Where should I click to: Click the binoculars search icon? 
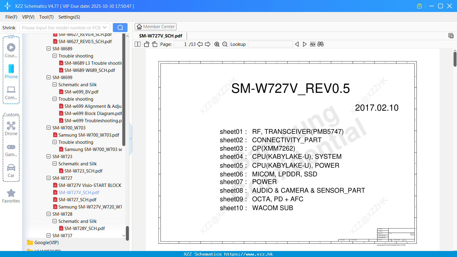320,44
